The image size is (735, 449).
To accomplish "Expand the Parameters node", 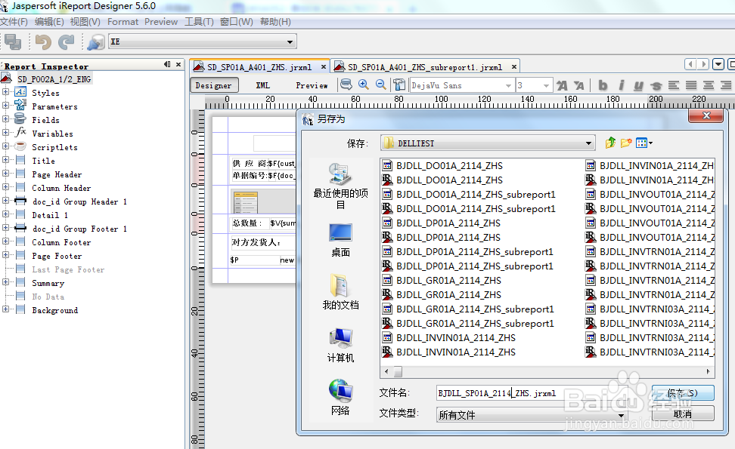I will pyautogui.click(x=5, y=105).
